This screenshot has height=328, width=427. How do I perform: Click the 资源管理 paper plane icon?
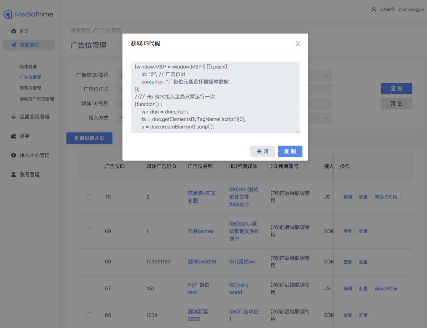coord(13,45)
